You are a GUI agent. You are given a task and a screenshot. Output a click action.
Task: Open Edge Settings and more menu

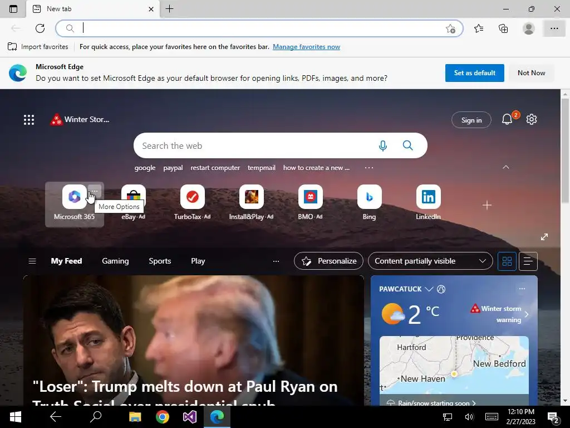pos(554,28)
